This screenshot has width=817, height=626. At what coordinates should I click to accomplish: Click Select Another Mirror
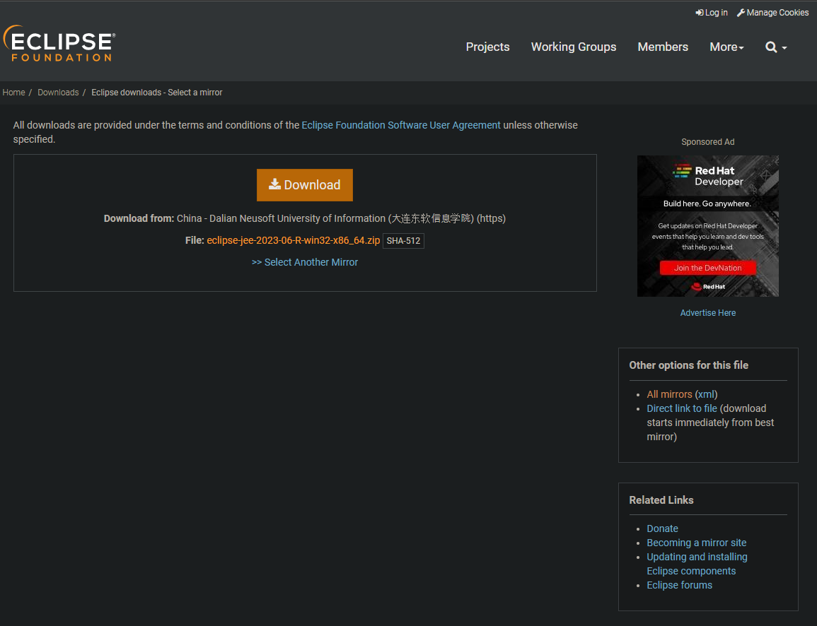304,262
